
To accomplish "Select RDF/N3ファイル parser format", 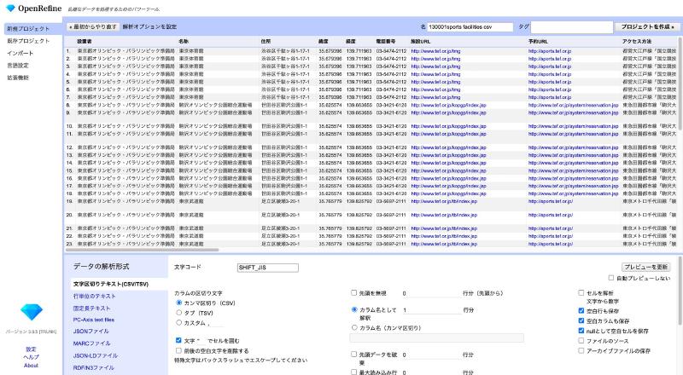I will (x=94, y=367).
